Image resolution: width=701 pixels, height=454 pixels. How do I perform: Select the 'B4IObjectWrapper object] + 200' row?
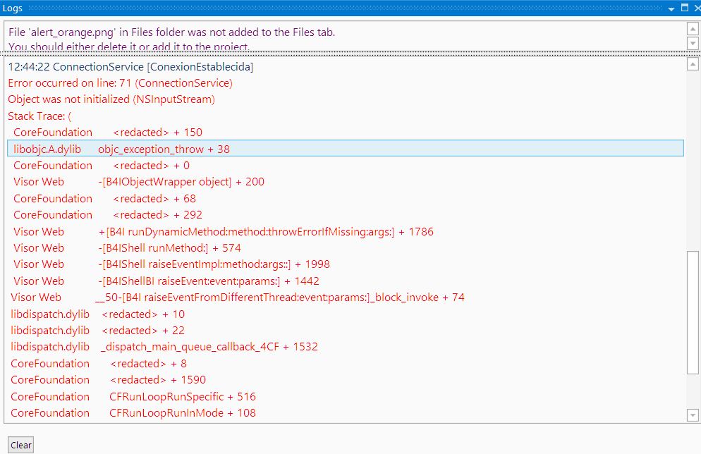[346, 182]
